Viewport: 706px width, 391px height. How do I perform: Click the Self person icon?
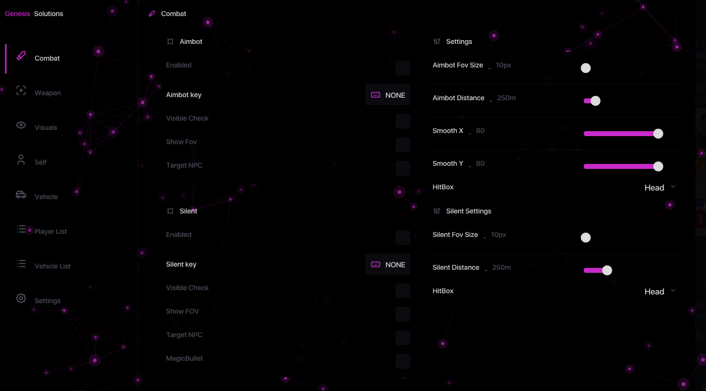coord(21,160)
